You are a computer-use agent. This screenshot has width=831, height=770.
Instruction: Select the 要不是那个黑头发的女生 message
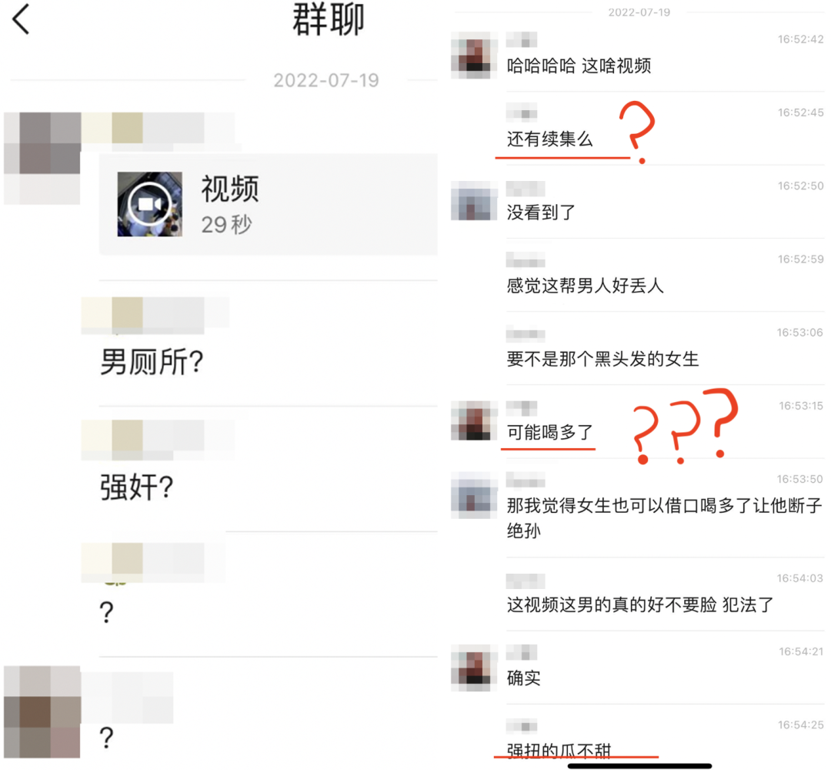[602, 359]
